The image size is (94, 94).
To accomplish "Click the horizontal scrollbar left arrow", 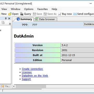I will tap(14, 86).
